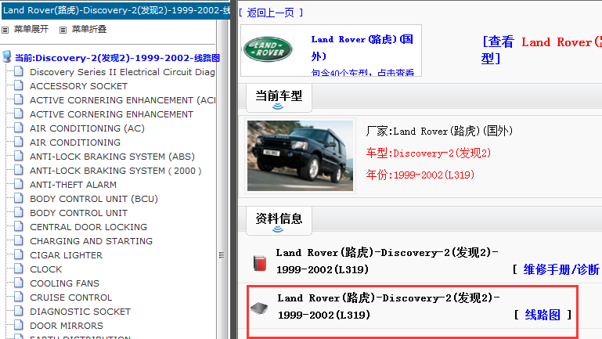Click page icon beside COOLING FANS
The height and width of the screenshot is (339, 602).
click(19, 283)
